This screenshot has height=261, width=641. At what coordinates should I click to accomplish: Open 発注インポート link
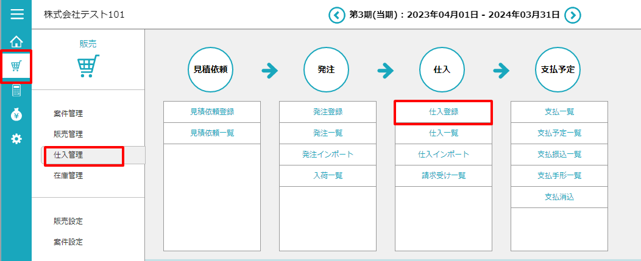pyautogui.click(x=328, y=155)
